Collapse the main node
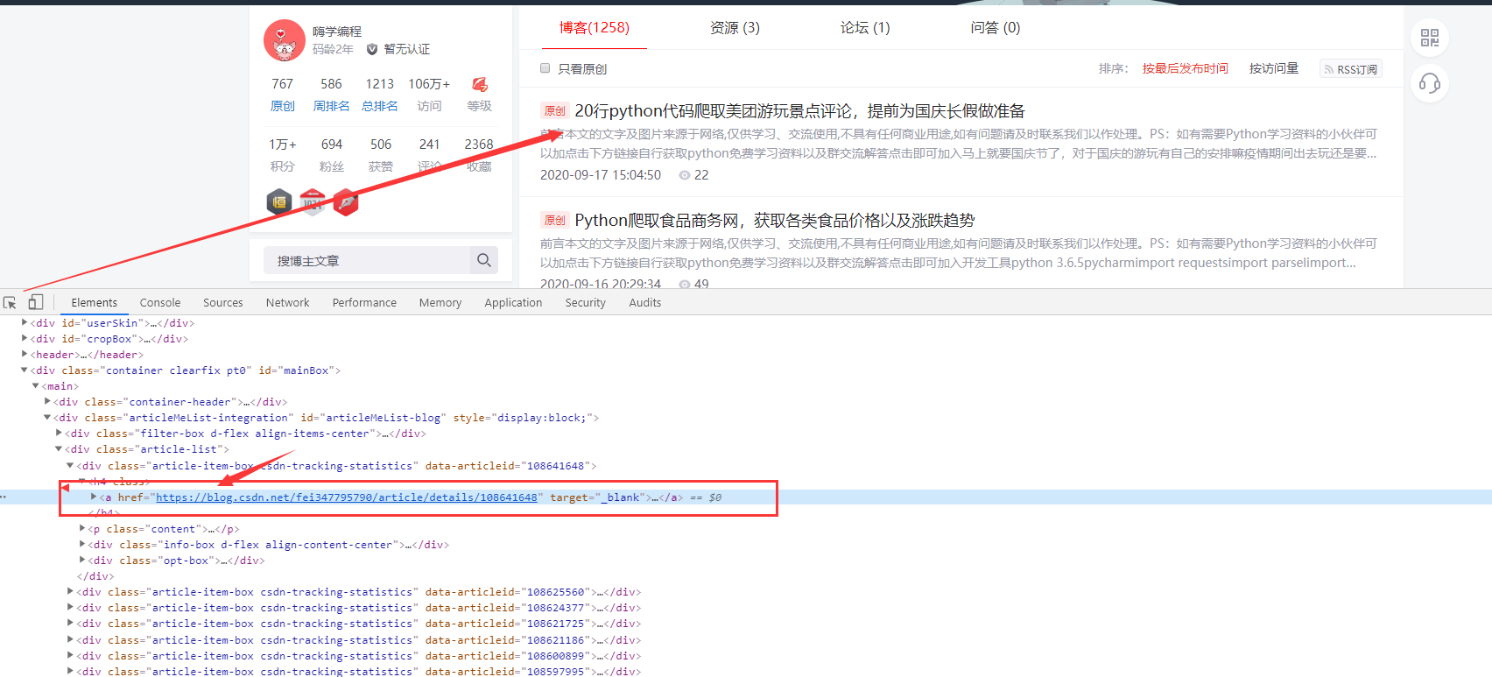The height and width of the screenshot is (677, 1492). (36, 386)
